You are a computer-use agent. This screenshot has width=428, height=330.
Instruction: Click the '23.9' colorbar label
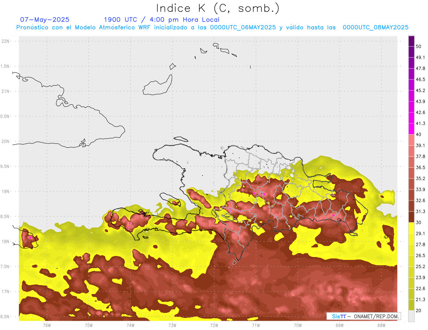coord(421,278)
